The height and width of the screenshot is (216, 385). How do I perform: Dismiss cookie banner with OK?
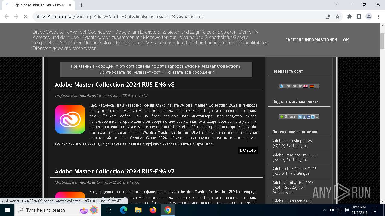point(346,40)
